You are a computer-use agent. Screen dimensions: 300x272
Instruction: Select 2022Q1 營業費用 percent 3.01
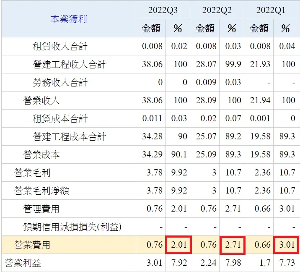click(x=287, y=245)
